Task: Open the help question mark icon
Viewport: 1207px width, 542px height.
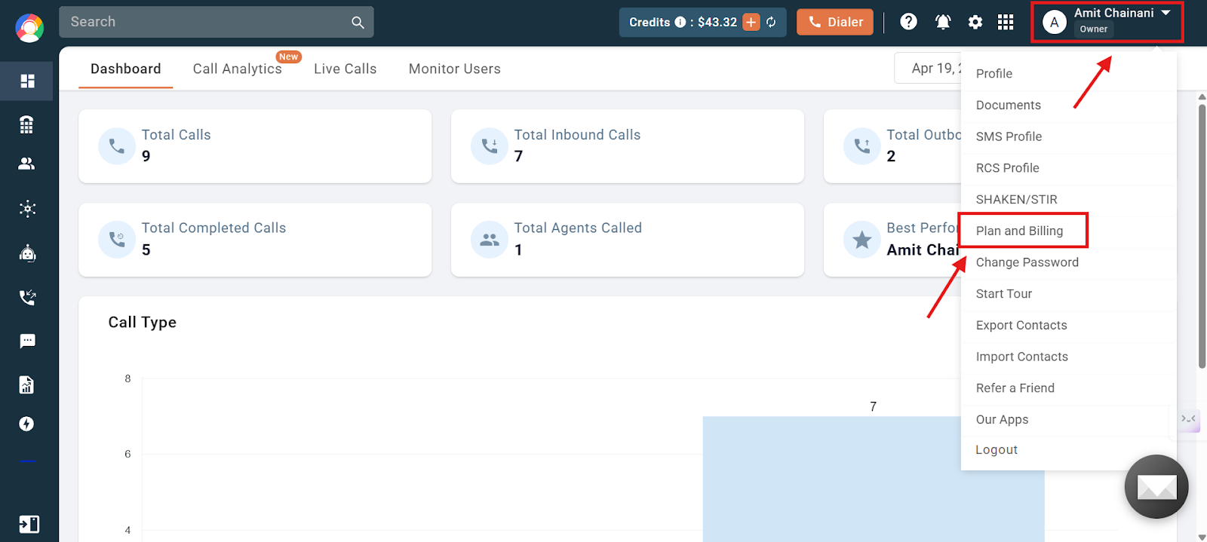Action: coord(908,22)
